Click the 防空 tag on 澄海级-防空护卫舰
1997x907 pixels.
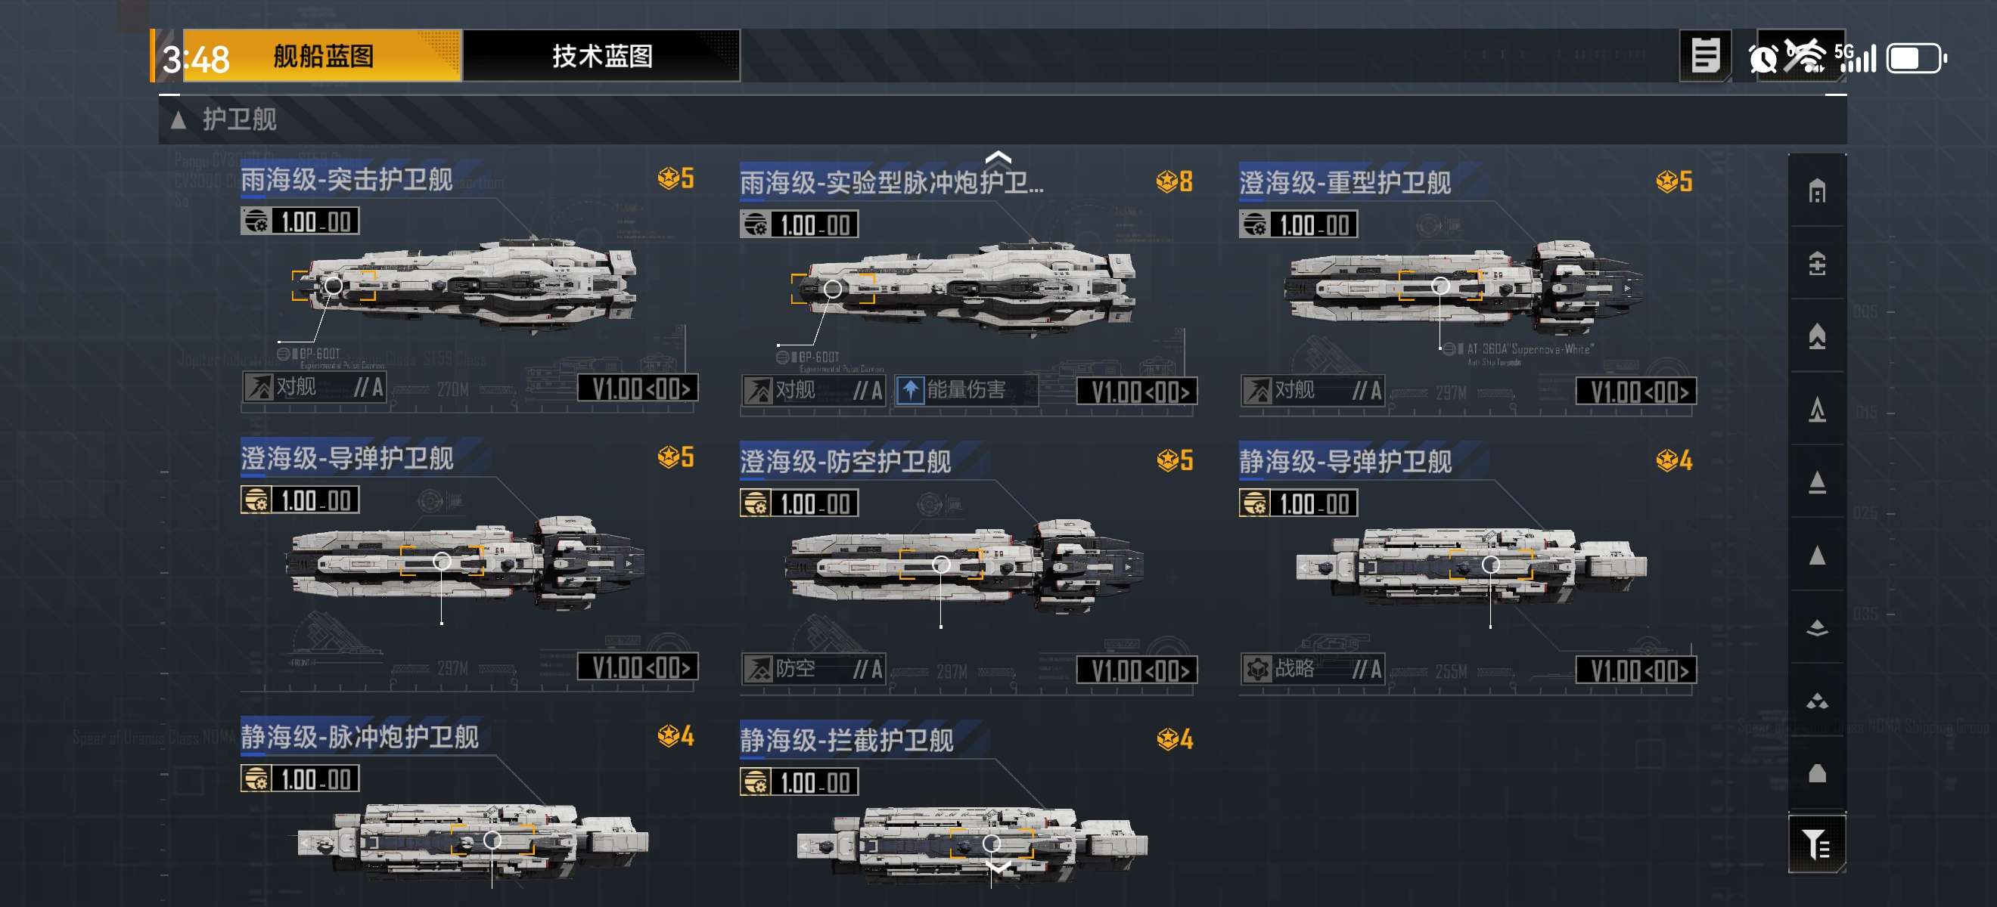(813, 668)
